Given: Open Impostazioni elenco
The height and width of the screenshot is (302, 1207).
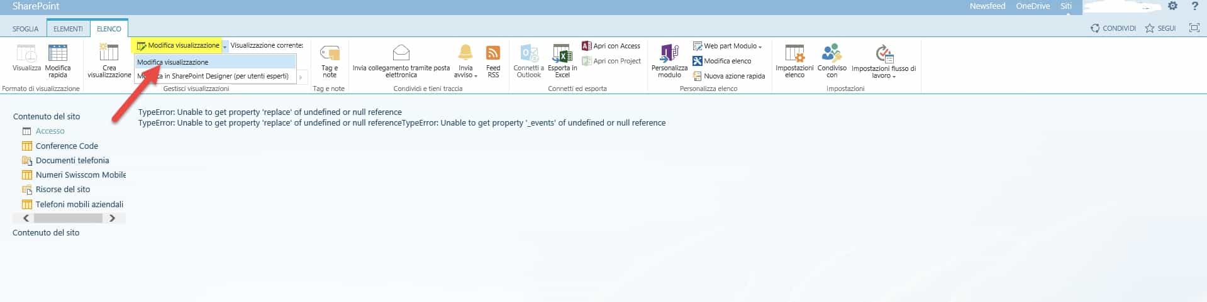Looking at the screenshot, I should (x=794, y=61).
